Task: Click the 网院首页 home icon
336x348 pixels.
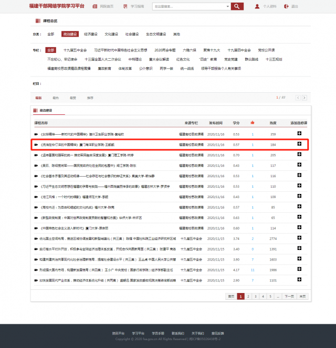Action: pyautogui.click(x=95, y=6)
